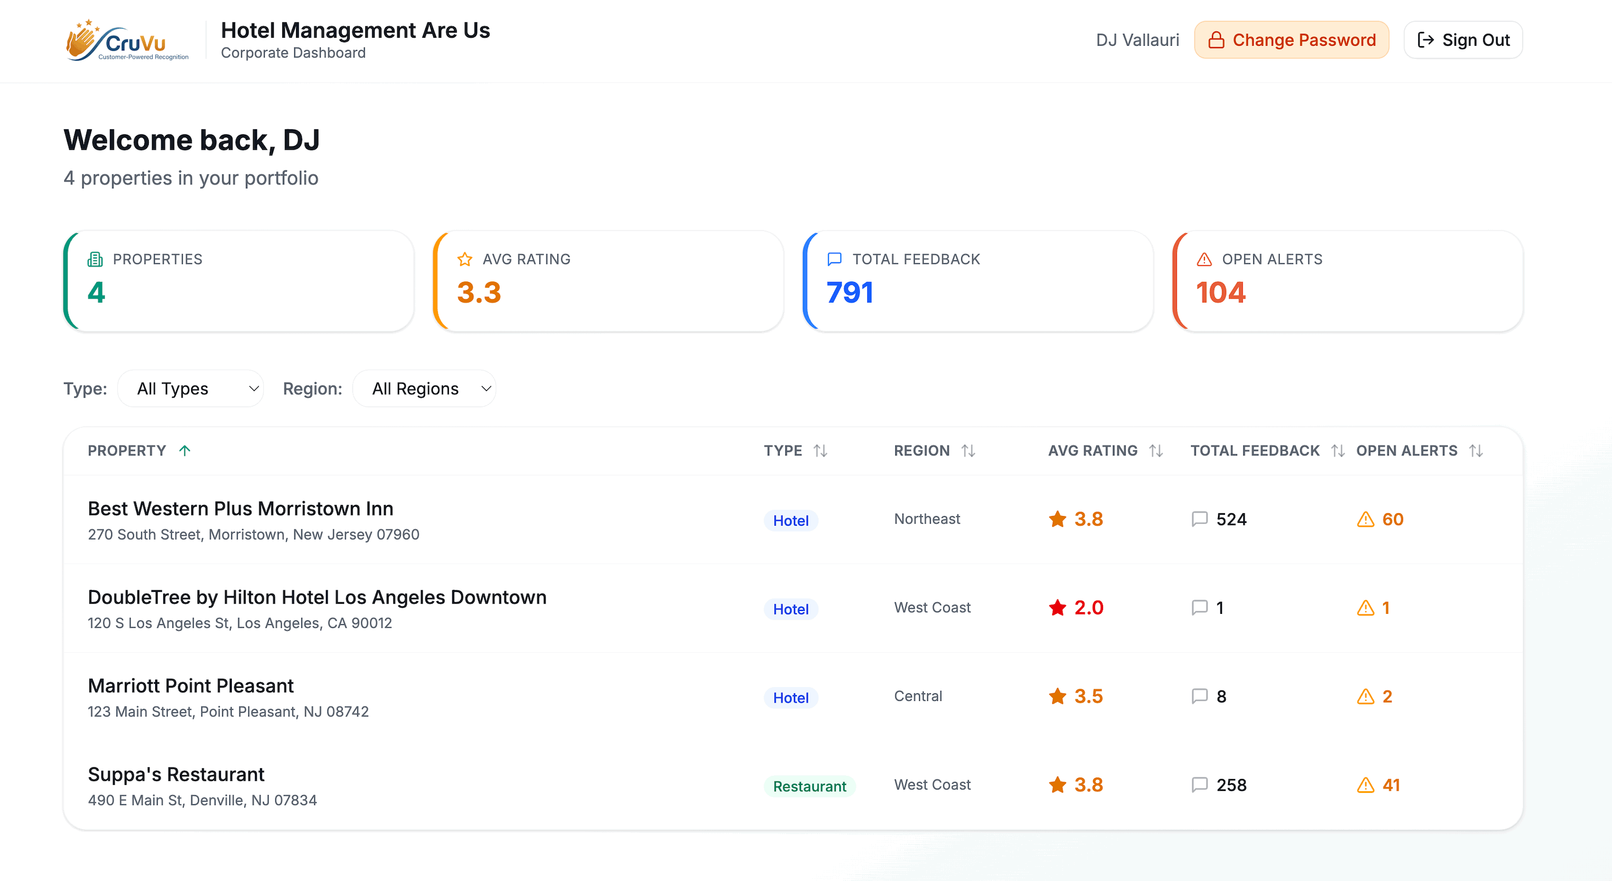Open Suppa's Restaurant property
Image resolution: width=1612 pixels, height=881 pixels.
(x=176, y=774)
